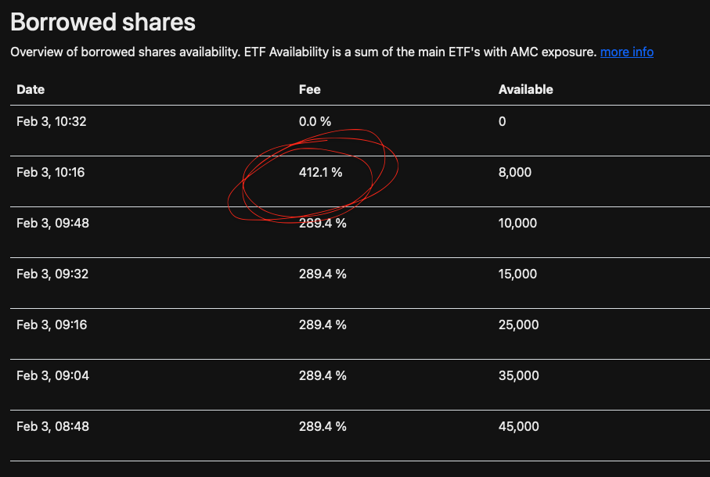Click the 25,000 available value
This screenshot has width=710, height=477.
tap(518, 325)
